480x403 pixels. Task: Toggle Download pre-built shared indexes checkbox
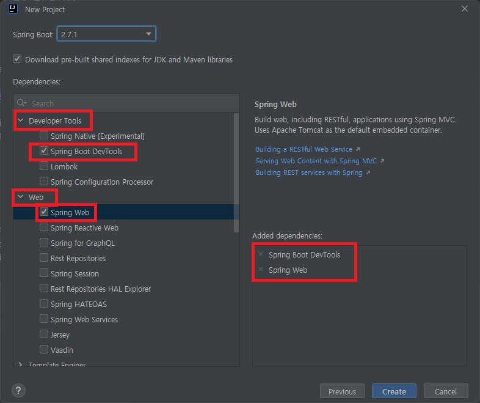pyautogui.click(x=17, y=59)
